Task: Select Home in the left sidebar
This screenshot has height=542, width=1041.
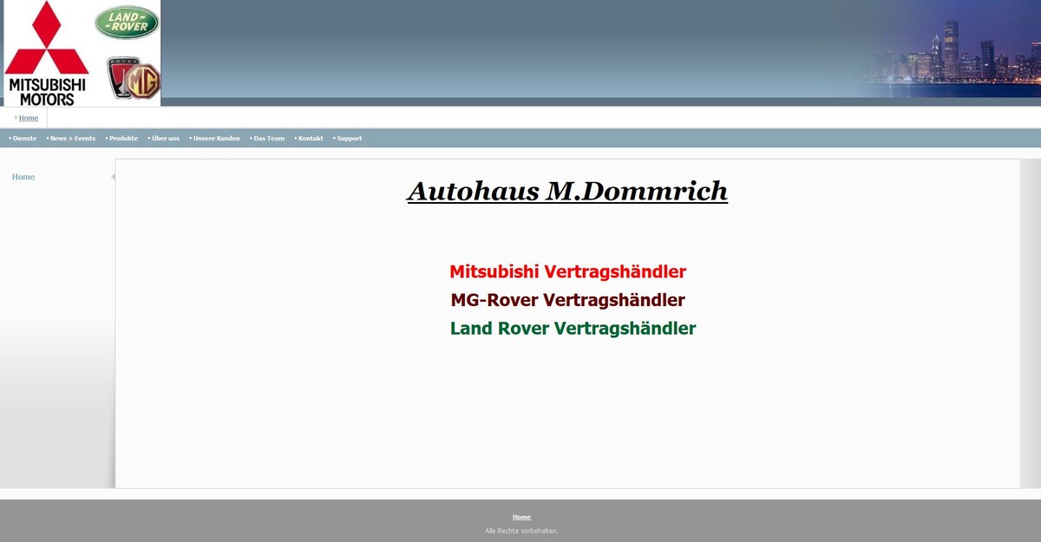Action: [x=23, y=177]
